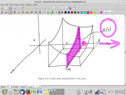Click the page number stepper arrows
Image resolution: width=126 pixels, height=95 pixels.
(x=12, y=87)
